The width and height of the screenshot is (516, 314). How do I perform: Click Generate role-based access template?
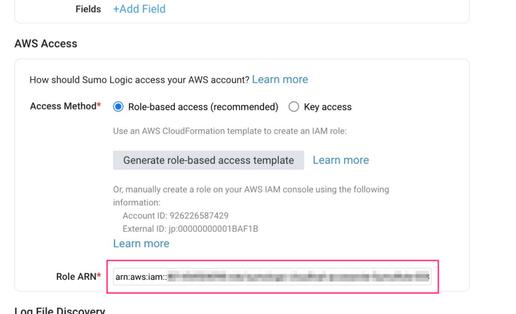[209, 160]
